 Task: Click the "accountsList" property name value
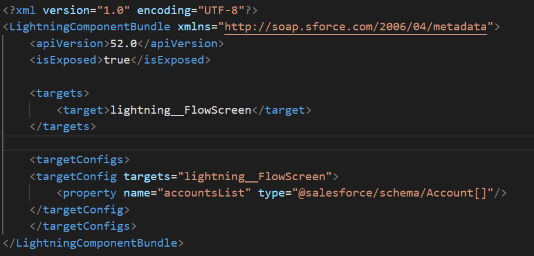click(204, 193)
